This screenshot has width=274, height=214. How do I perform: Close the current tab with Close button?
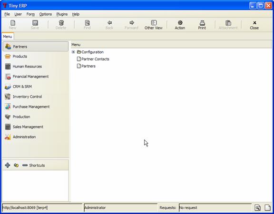click(254, 25)
